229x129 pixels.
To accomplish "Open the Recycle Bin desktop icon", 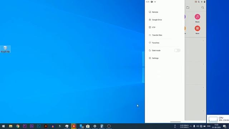I will (5, 49).
